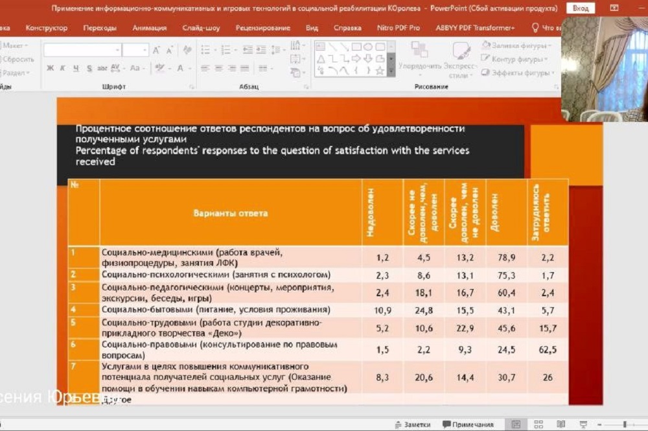Start slideshow from status bar icon

(x=581, y=425)
